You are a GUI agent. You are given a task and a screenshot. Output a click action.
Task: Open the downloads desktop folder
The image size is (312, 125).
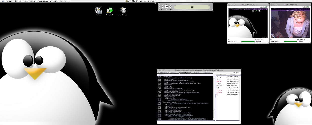(110, 10)
